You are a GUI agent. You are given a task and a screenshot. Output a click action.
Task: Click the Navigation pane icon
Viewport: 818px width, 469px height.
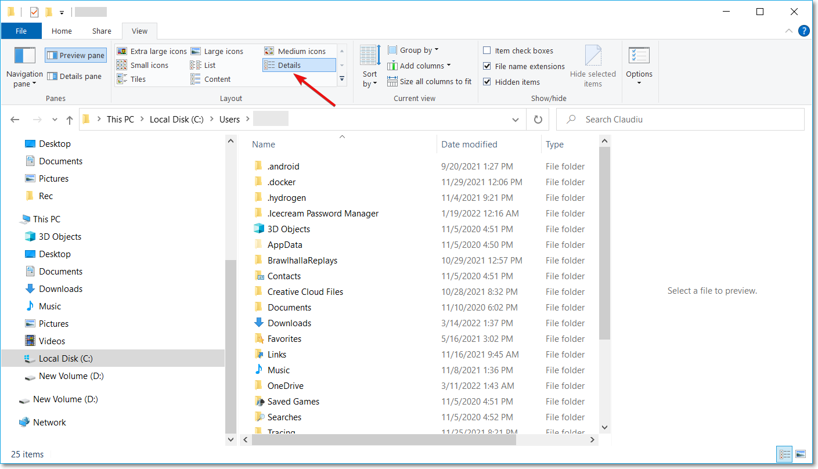click(24, 56)
